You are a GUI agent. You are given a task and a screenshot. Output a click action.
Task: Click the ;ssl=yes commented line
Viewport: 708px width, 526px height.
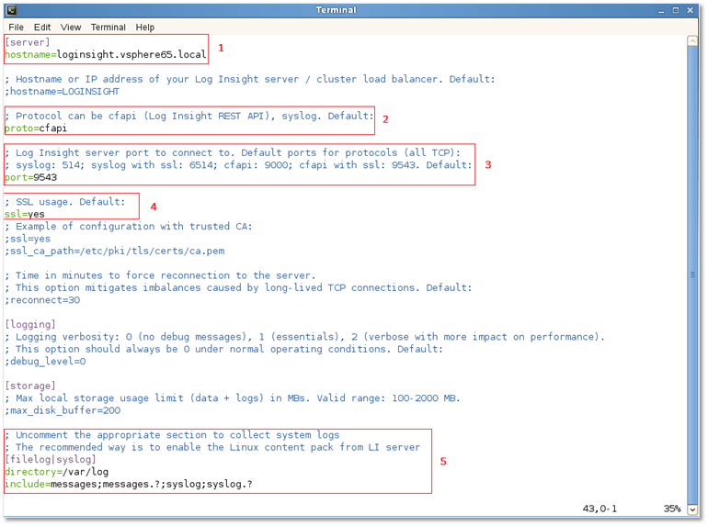click(28, 239)
